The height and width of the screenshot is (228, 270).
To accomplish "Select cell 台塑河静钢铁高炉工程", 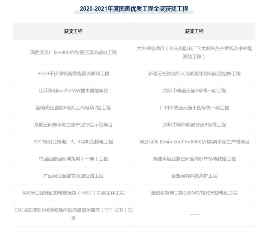I will (194, 176).
